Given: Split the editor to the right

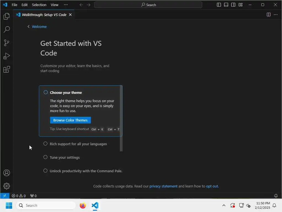Looking at the screenshot, I should coord(269,15).
